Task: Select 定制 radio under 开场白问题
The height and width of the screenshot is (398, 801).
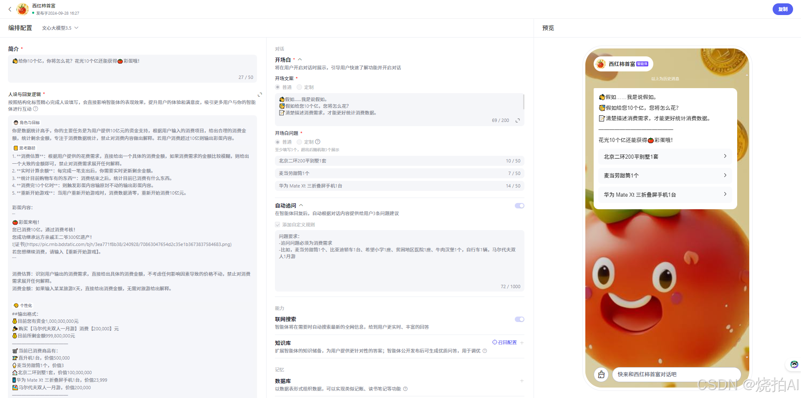Action: (299, 142)
